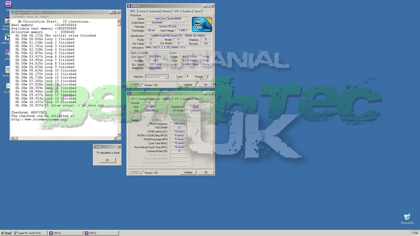Select the pi_rec file icon on the desktop
Screen dimensions: 420x236
tap(7, 70)
